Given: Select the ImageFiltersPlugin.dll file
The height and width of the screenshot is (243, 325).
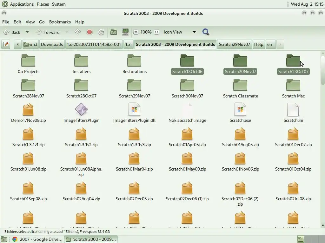Looking at the screenshot, I should 134,113.
